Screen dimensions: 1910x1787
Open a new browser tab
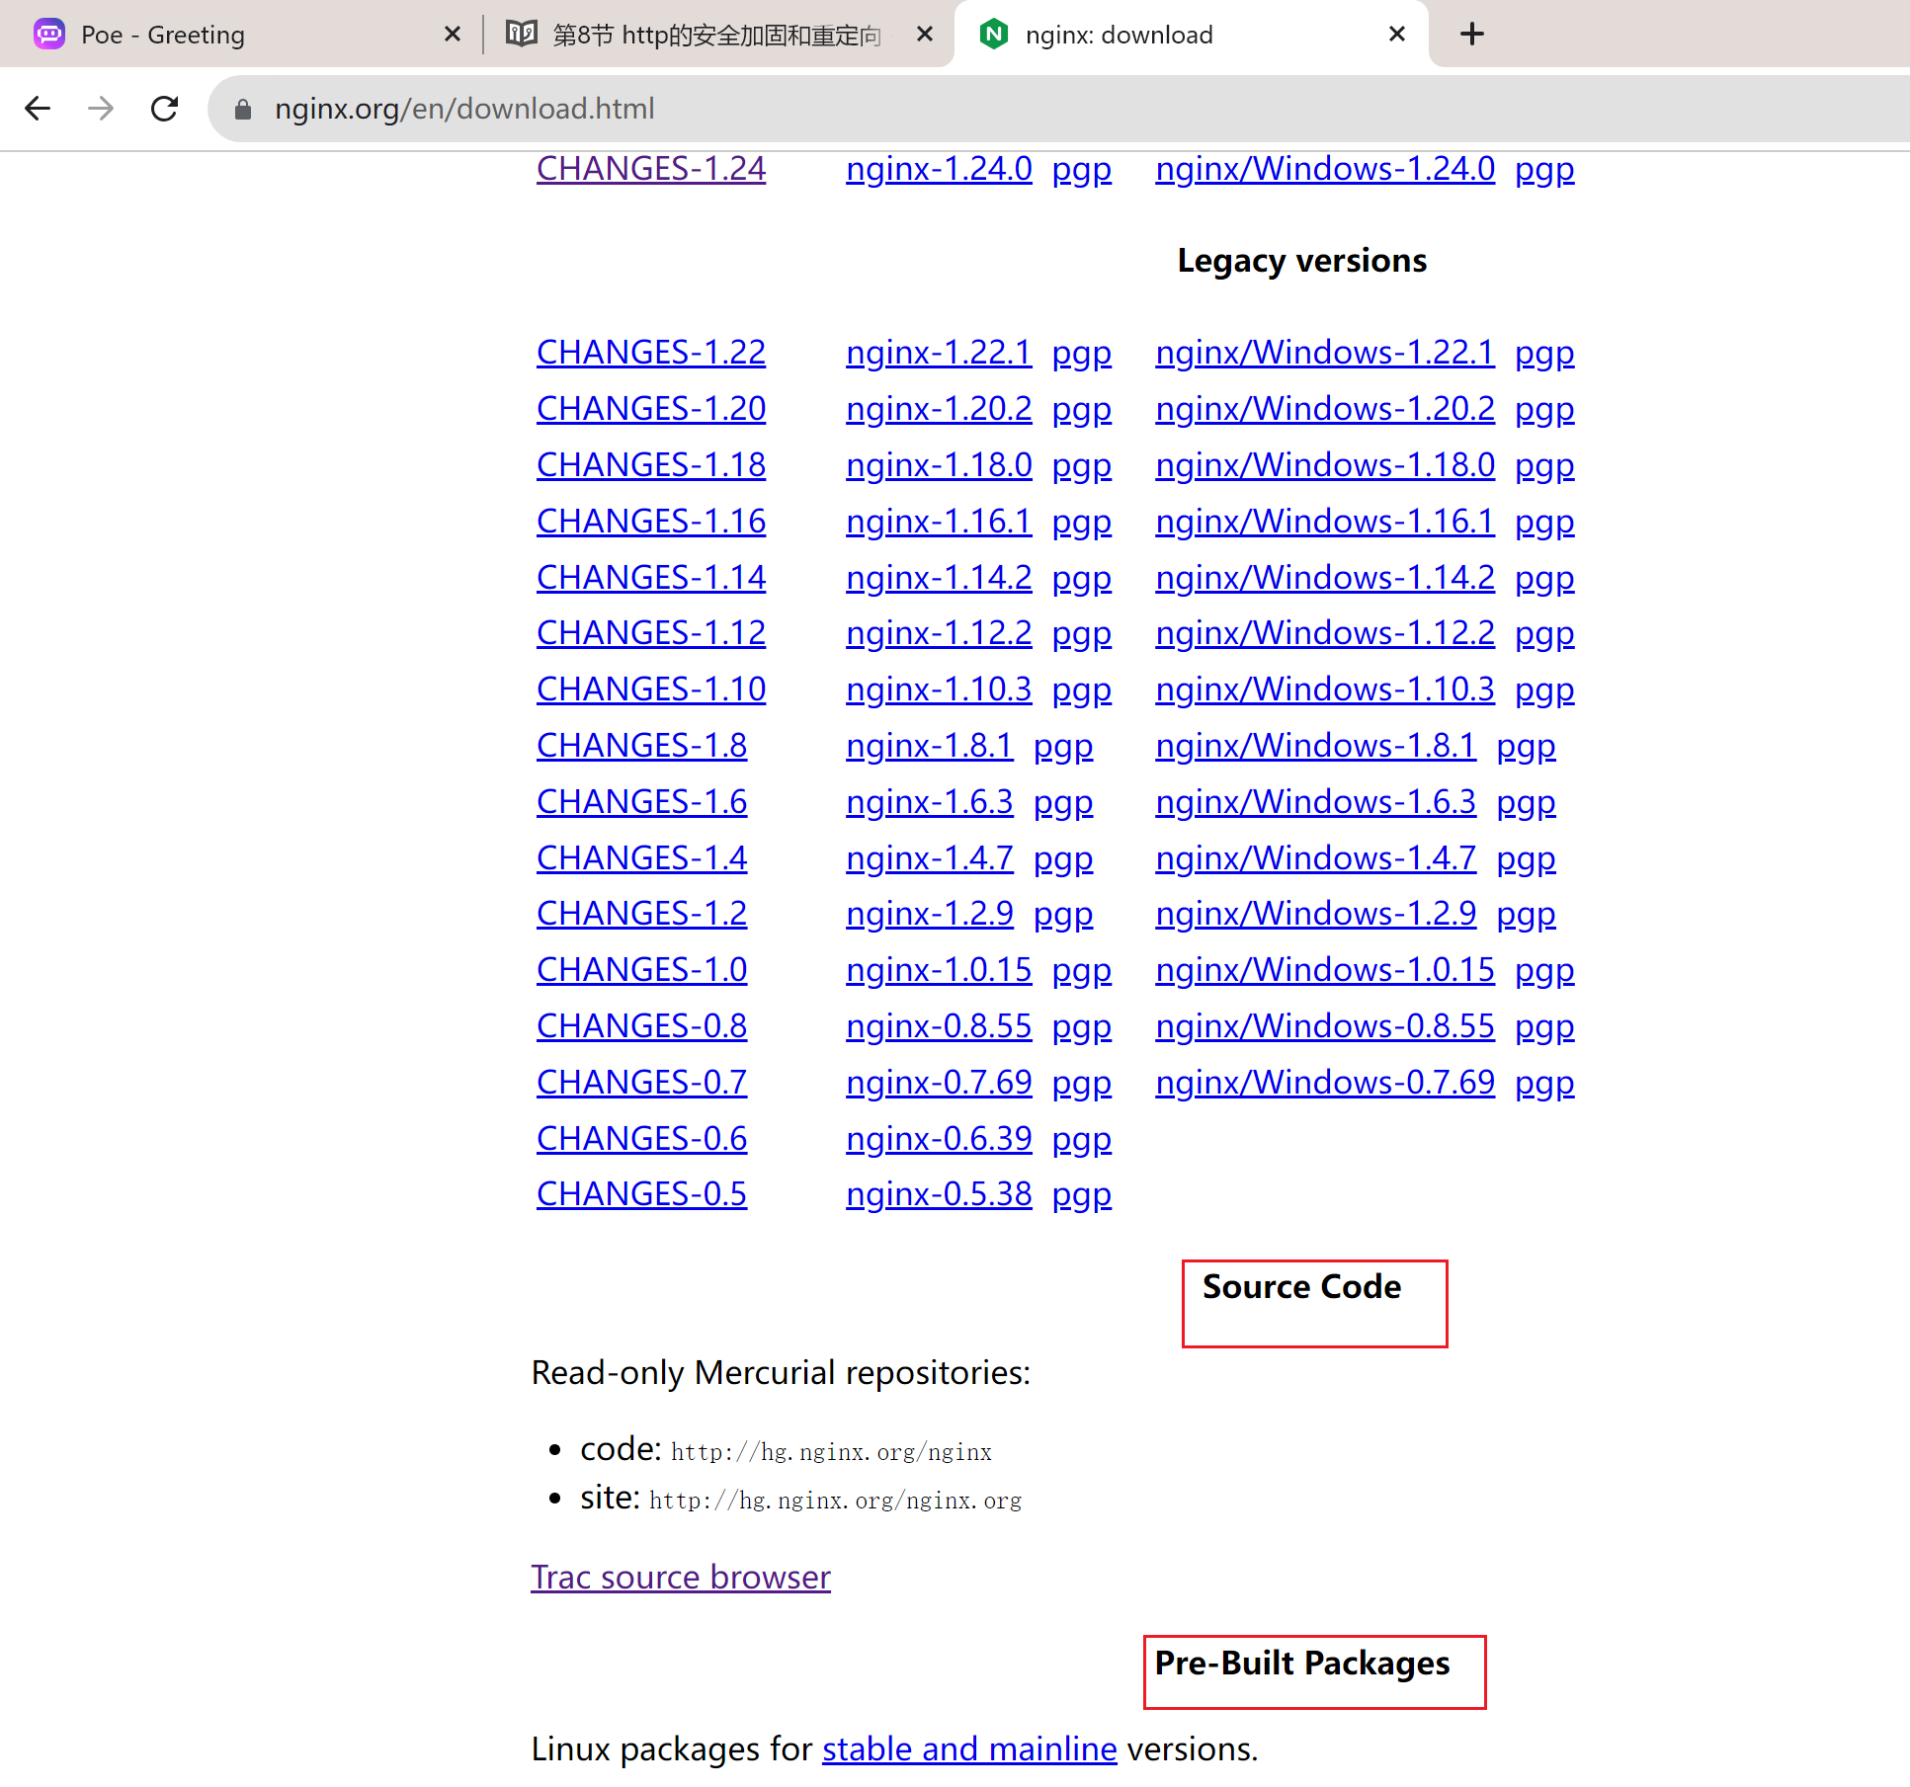tap(1471, 34)
